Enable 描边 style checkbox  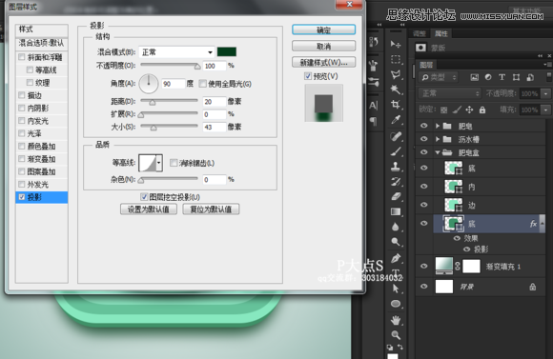pos(22,95)
